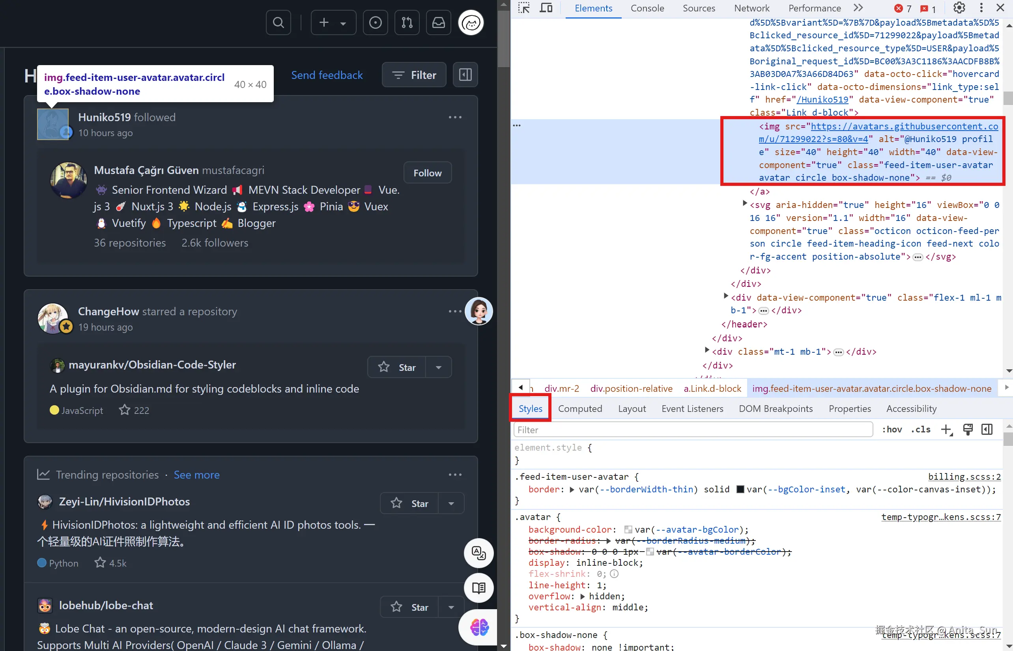Follow Mustafa Çağrı Güven
The image size is (1013, 651).
pos(427,173)
